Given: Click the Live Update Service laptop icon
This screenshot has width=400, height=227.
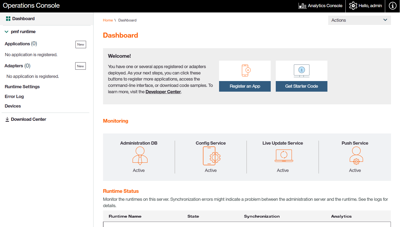Looking at the screenshot, I should coord(284,155).
